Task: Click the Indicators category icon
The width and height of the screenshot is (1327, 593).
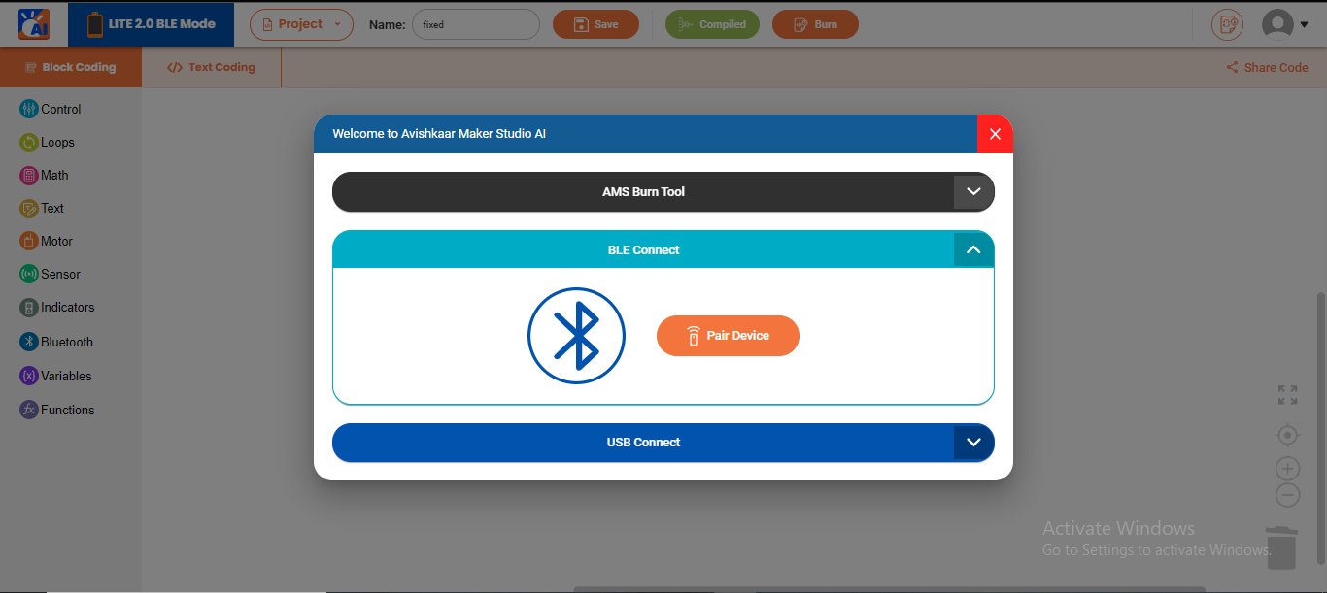Action: pyautogui.click(x=29, y=308)
